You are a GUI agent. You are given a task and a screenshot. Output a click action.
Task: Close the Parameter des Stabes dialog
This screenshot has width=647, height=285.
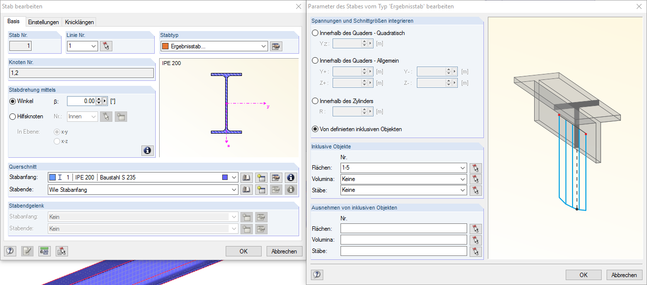(x=639, y=6)
